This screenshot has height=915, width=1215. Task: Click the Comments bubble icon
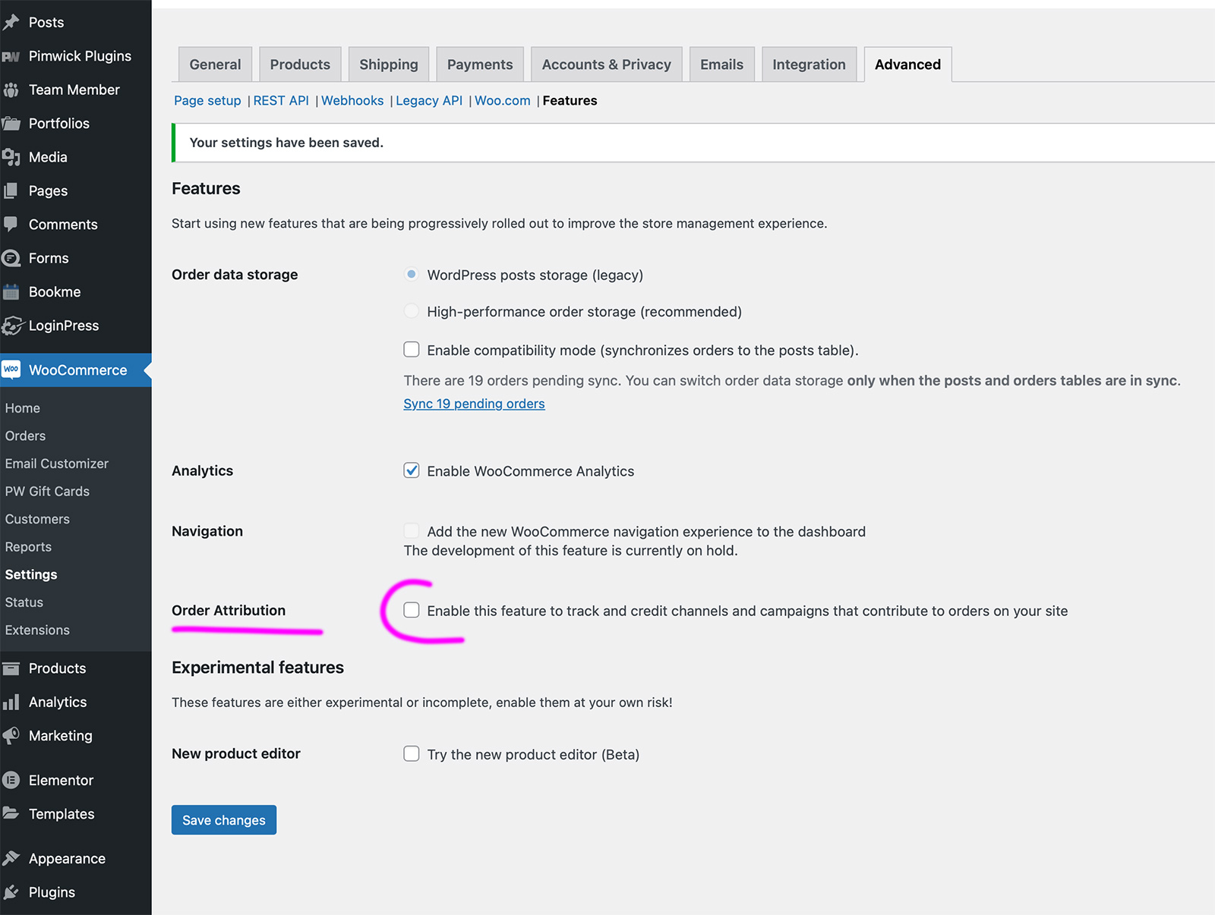pyautogui.click(x=11, y=225)
